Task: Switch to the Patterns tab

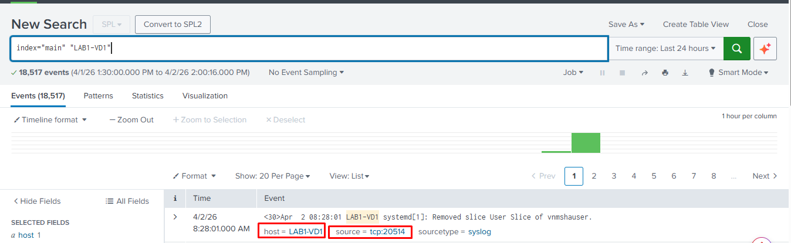Action: point(98,95)
